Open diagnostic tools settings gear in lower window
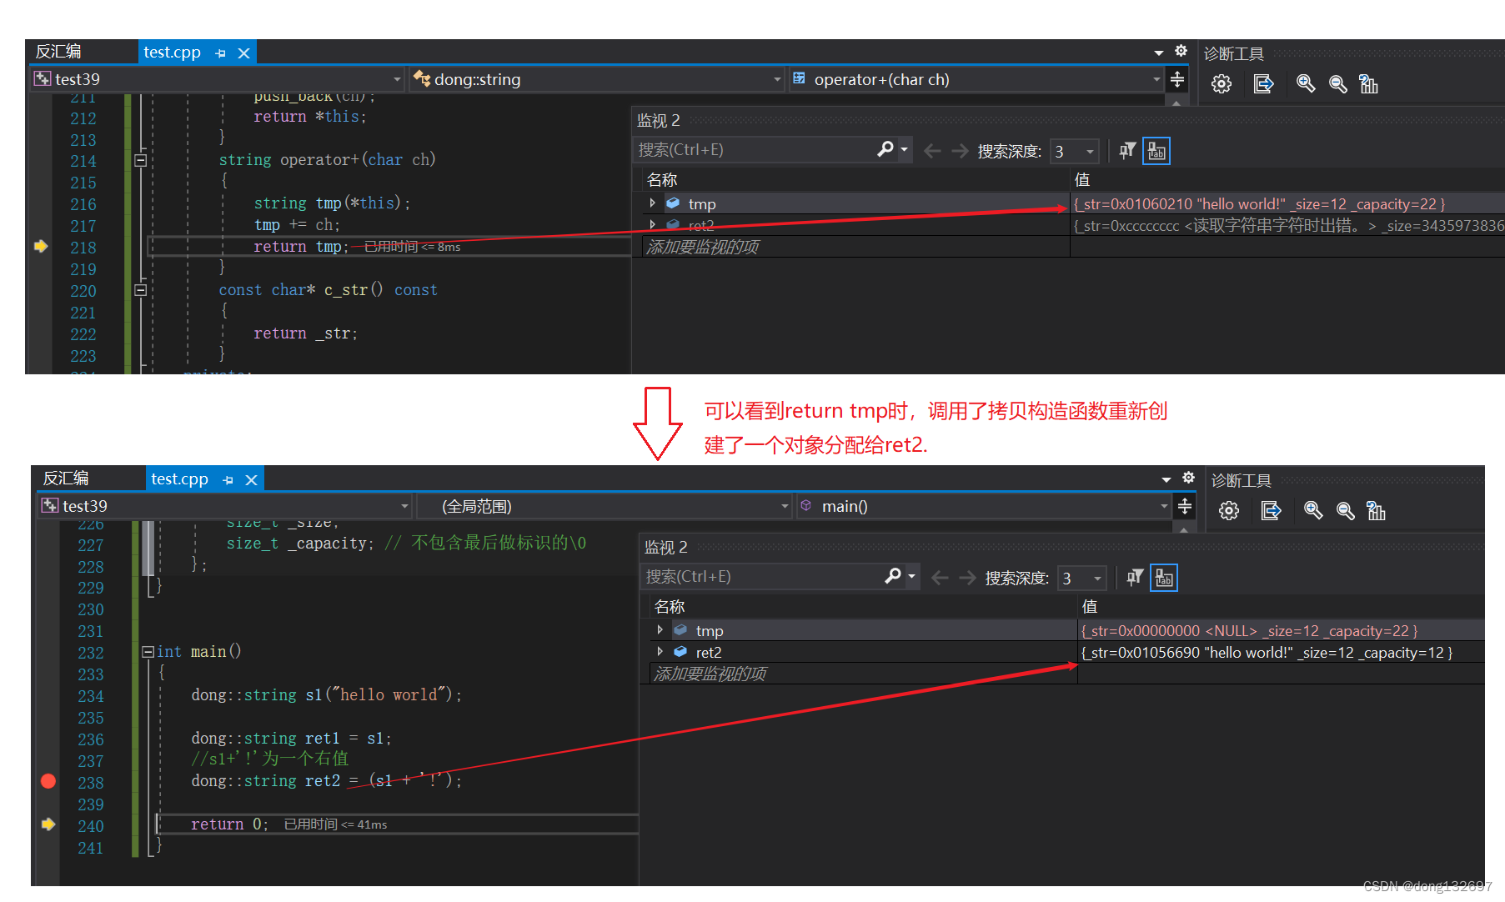Screen dimensions: 1505x902 pos(1229,510)
